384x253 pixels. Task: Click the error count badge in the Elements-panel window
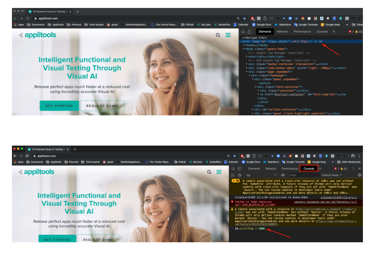[351, 31]
